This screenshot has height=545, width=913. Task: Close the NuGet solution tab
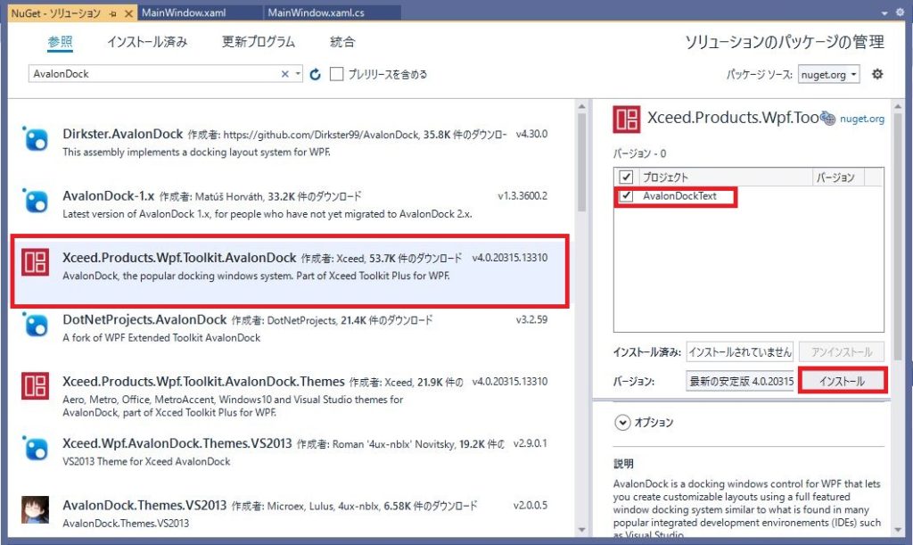(x=128, y=12)
